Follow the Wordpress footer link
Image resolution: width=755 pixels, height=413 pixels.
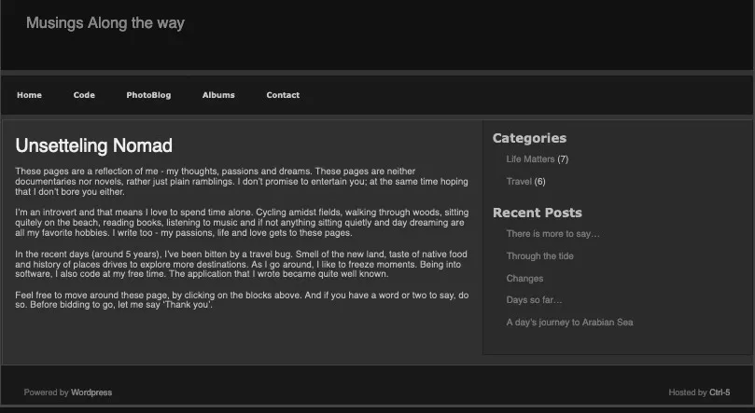(91, 392)
